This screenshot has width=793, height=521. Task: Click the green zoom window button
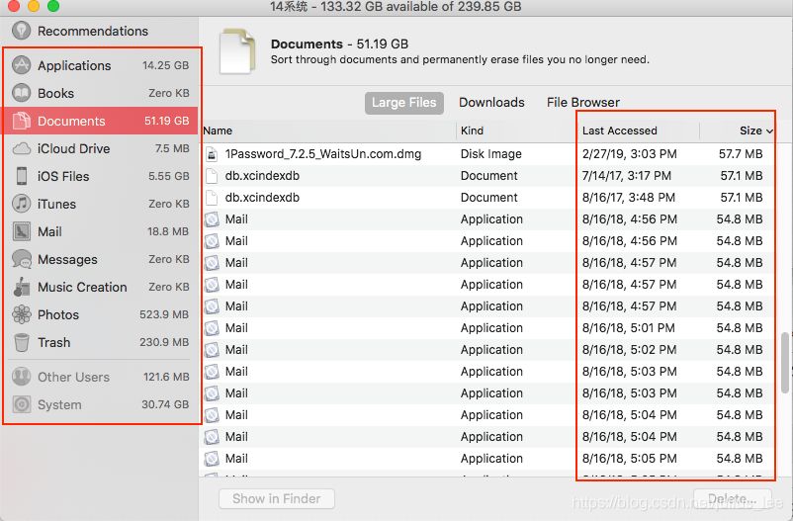[53, 6]
